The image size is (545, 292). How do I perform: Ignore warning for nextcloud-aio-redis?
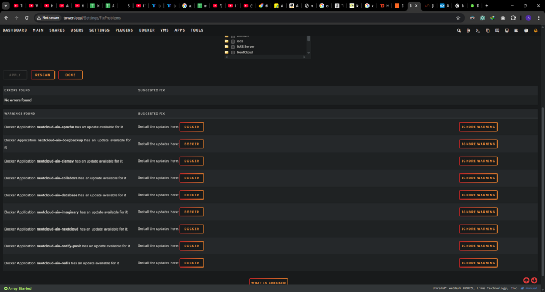coord(479,263)
